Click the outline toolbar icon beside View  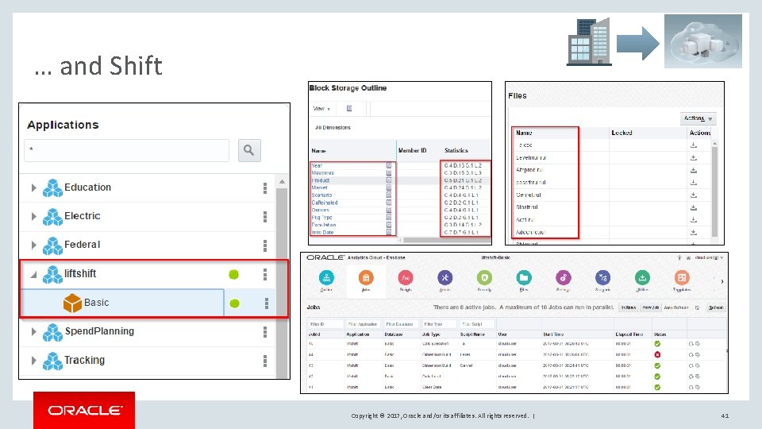[x=349, y=109]
